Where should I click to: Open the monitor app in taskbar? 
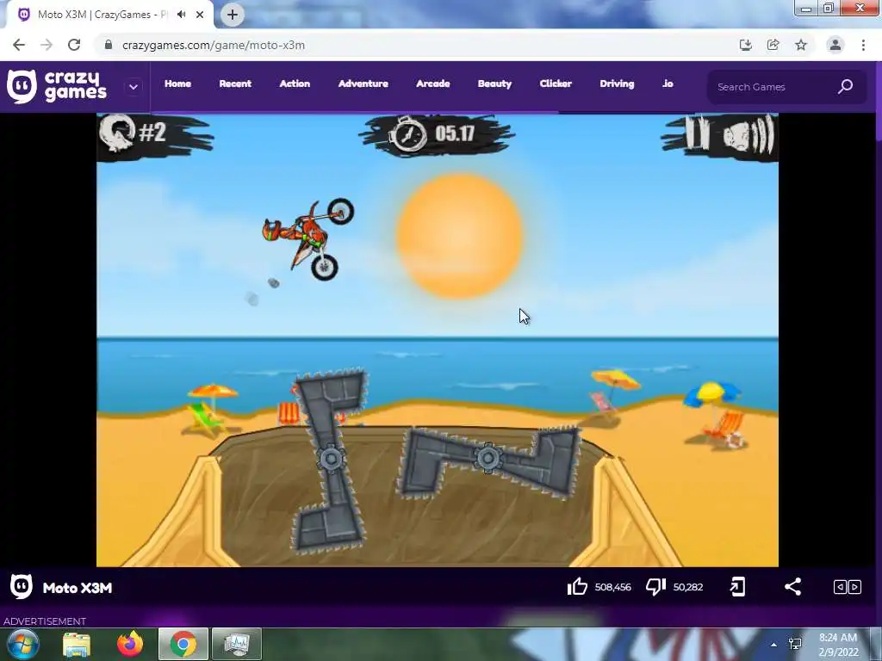click(x=237, y=644)
